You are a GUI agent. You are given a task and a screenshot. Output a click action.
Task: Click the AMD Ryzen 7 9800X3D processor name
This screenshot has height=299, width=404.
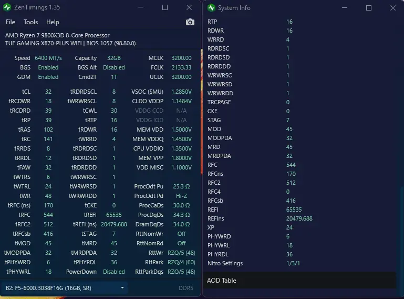pyautogui.click(x=57, y=35)
